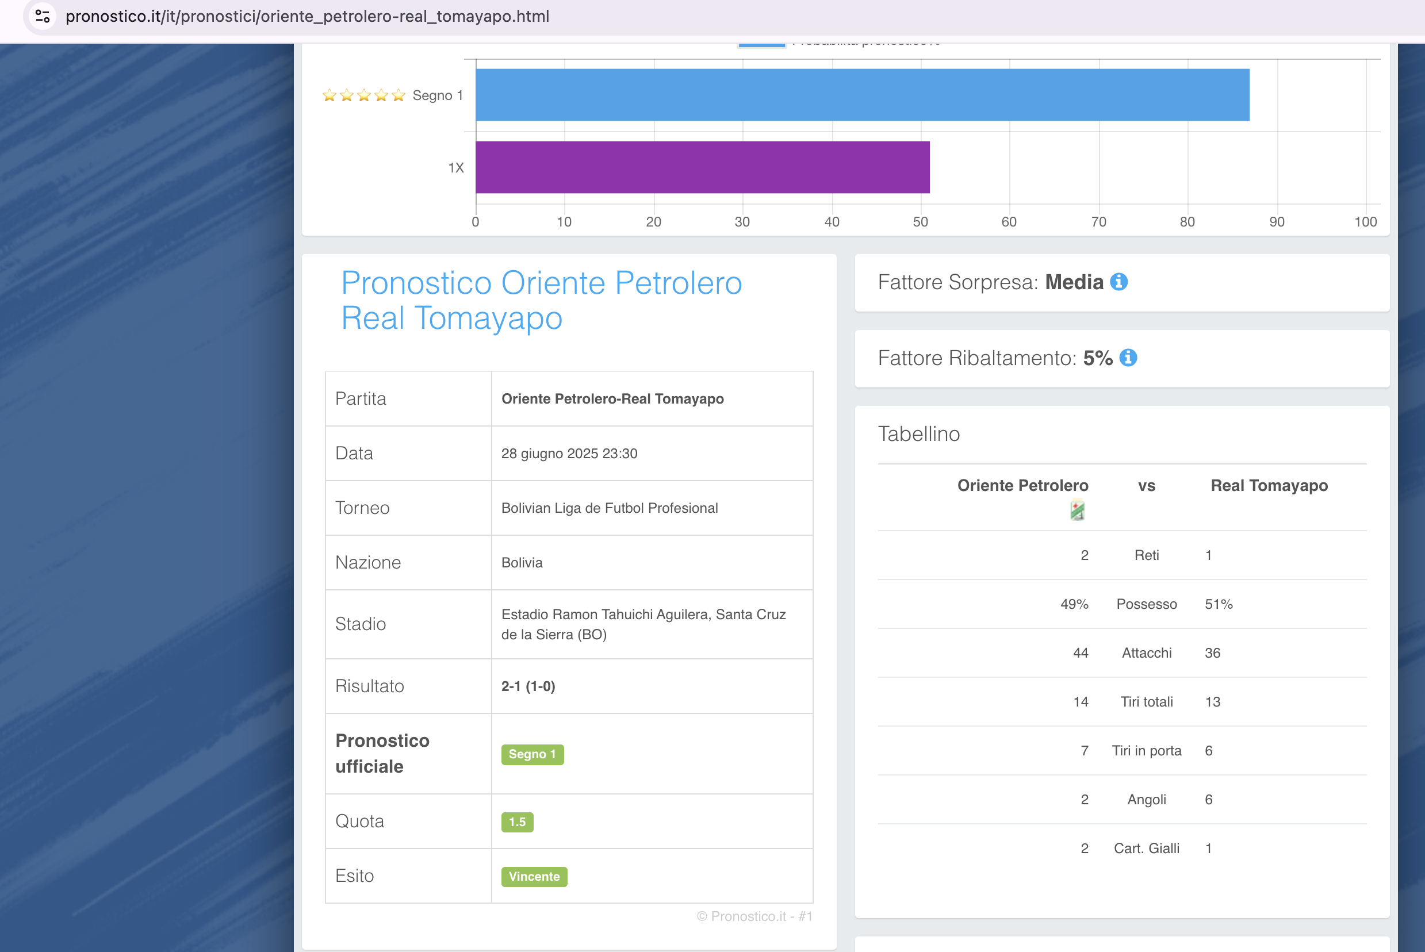Select Bolivian Liga de Futbol Profesional text

(x=610, y=508)
